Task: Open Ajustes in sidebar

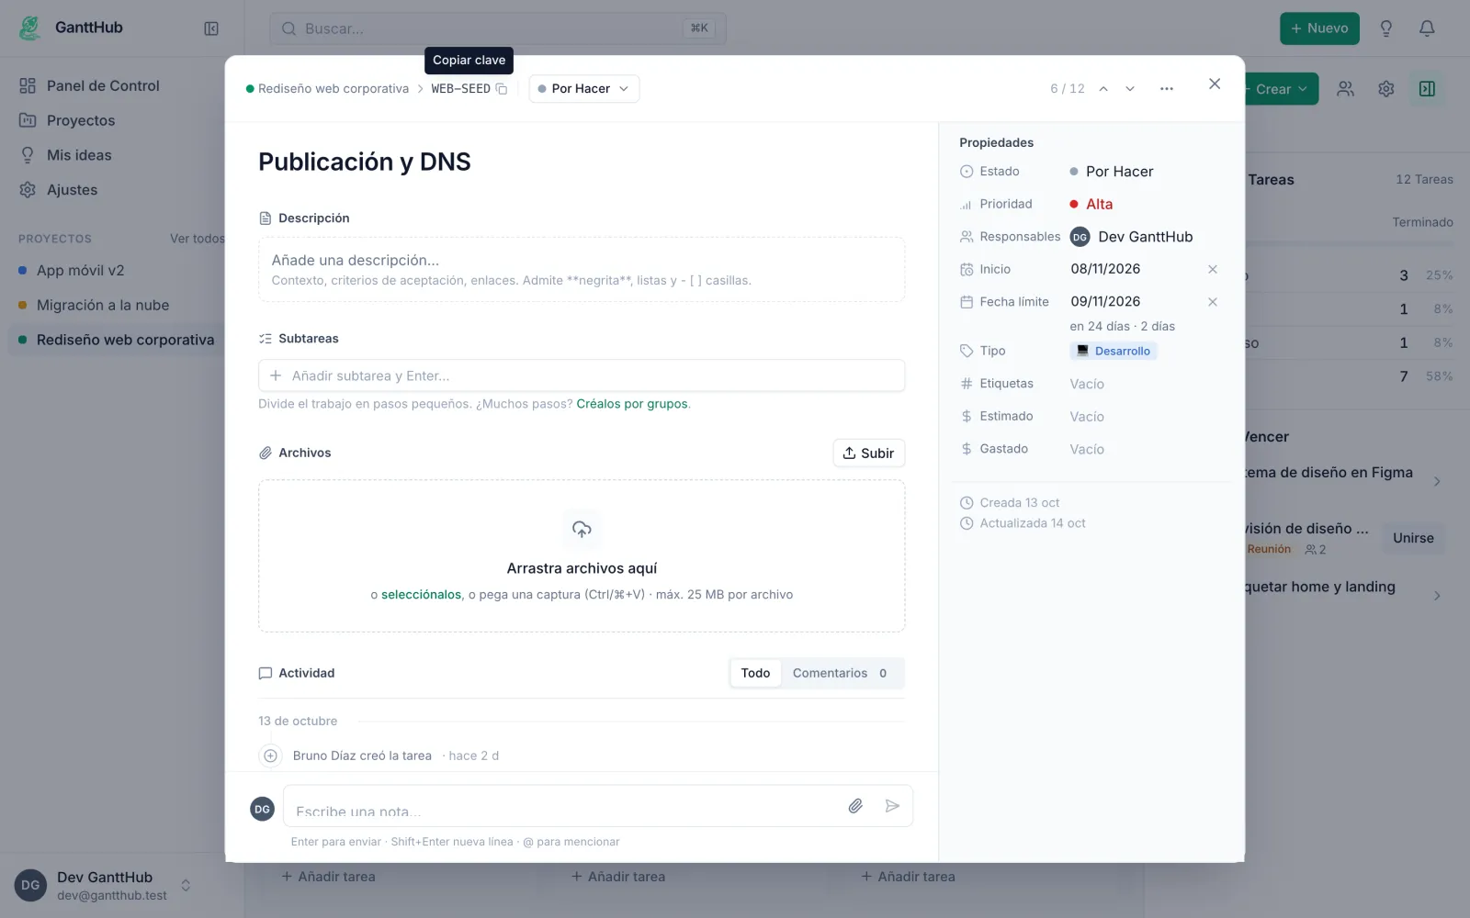Action: pyautogui.click(x=72, y=190)
